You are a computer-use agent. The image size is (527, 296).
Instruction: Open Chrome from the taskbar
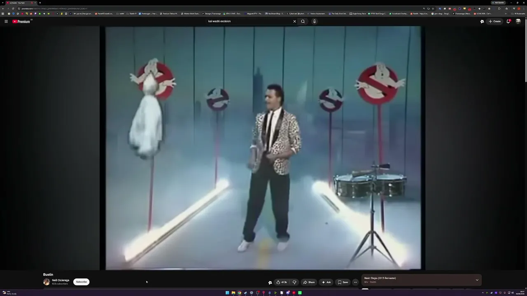tap(239, 293)
